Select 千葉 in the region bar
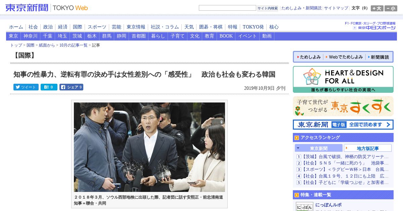The image size is (403, 211). [48, 36]
